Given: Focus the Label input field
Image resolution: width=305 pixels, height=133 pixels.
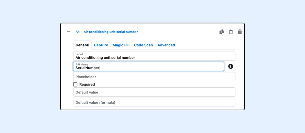Looking at the screenshot, I should (x=154, y=57).
